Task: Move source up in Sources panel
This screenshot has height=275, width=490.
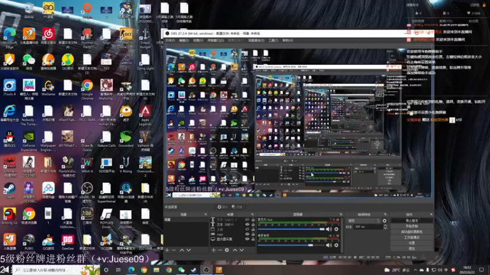Action: pyautogui.click(x=235, y=250)
